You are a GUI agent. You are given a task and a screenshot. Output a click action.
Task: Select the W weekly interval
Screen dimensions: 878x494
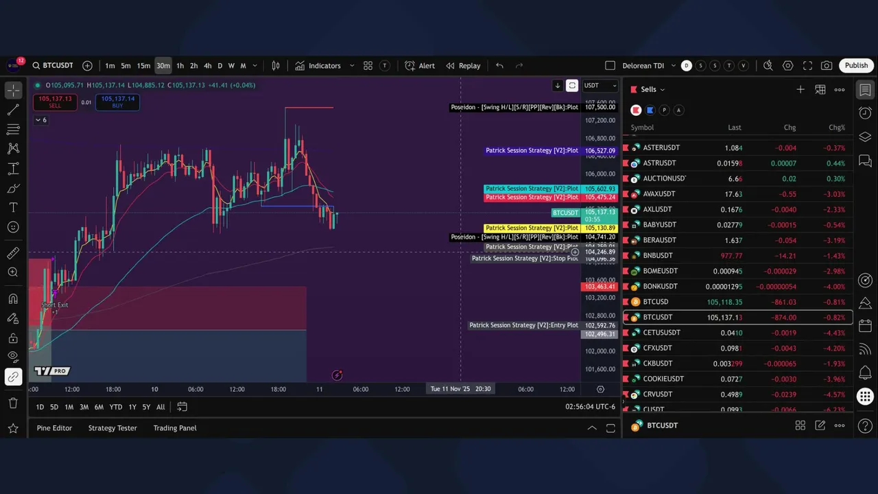[x=231, y=66]
